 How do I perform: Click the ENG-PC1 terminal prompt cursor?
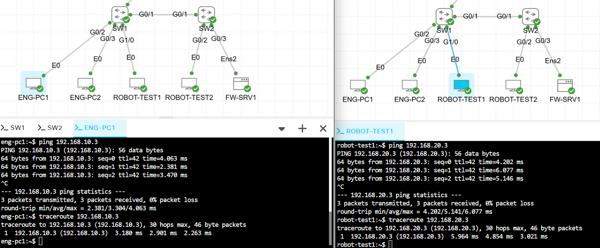pyautogui.click(x=41, y=241)
